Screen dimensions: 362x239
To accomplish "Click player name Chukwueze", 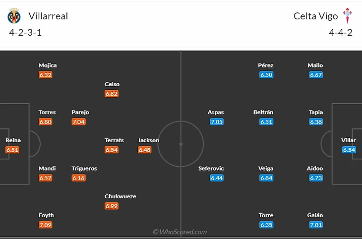I will click(121, 196).
